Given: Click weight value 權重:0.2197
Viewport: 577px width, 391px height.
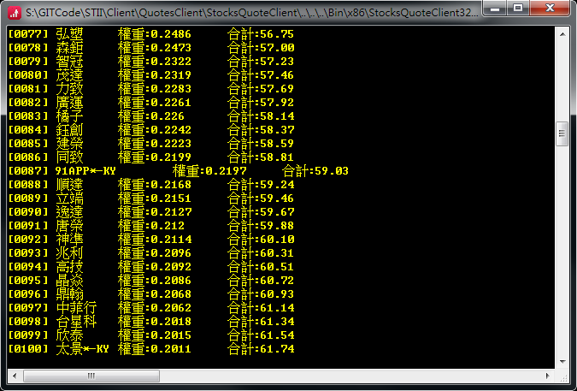Looking at the screenshot, I should pyautogui.click(x=209, y=171).
